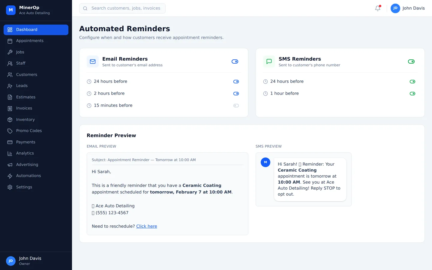The height and width of the screenshot is (270, 432).
Task: Open Settings via its gear icon
Action: (x=10, y=187)
